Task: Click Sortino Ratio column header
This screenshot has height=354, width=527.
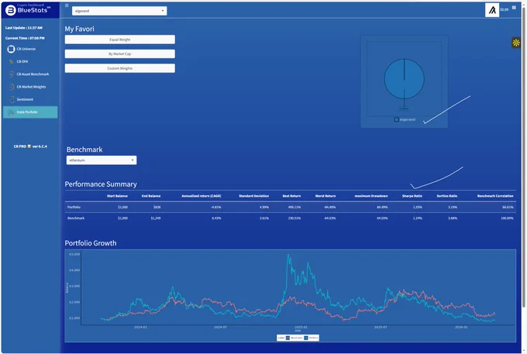Action: click(447, 196)
